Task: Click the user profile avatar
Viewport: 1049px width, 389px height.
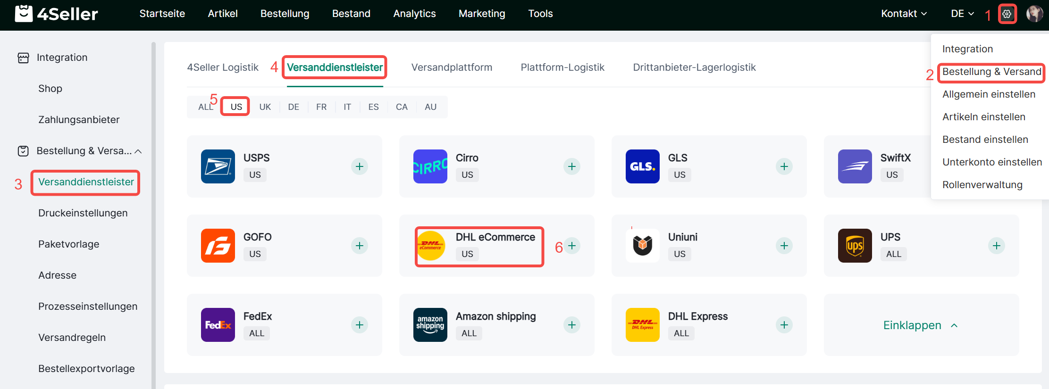Action: pos(1034,14)
